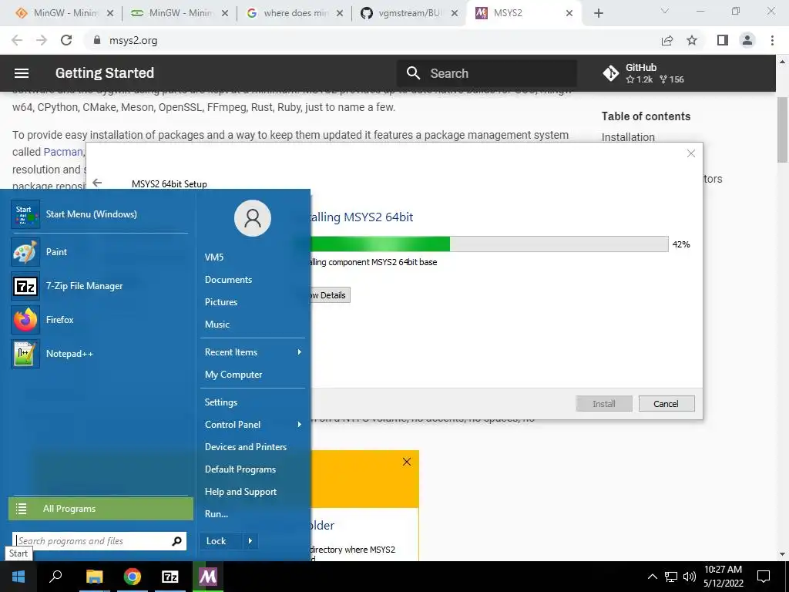Click Show Details in installer
This screenshot has height=592, width=789.
(x=328, y=295)
